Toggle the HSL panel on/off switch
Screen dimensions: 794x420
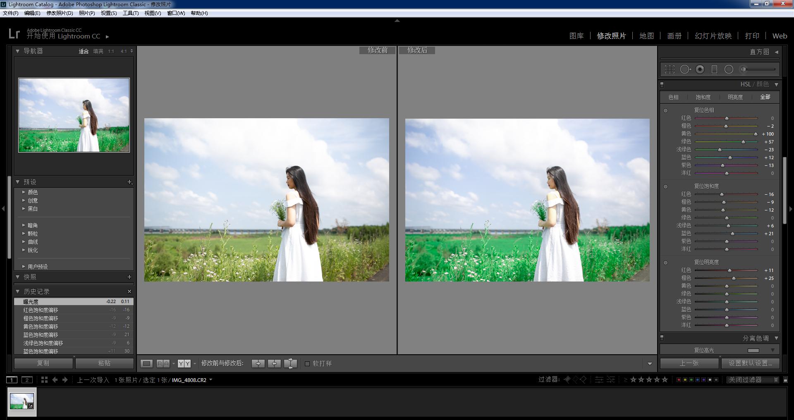662,84
